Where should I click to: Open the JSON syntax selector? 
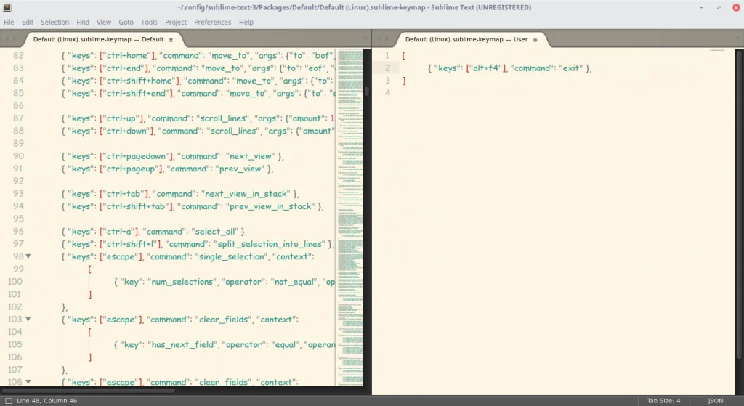715,401
